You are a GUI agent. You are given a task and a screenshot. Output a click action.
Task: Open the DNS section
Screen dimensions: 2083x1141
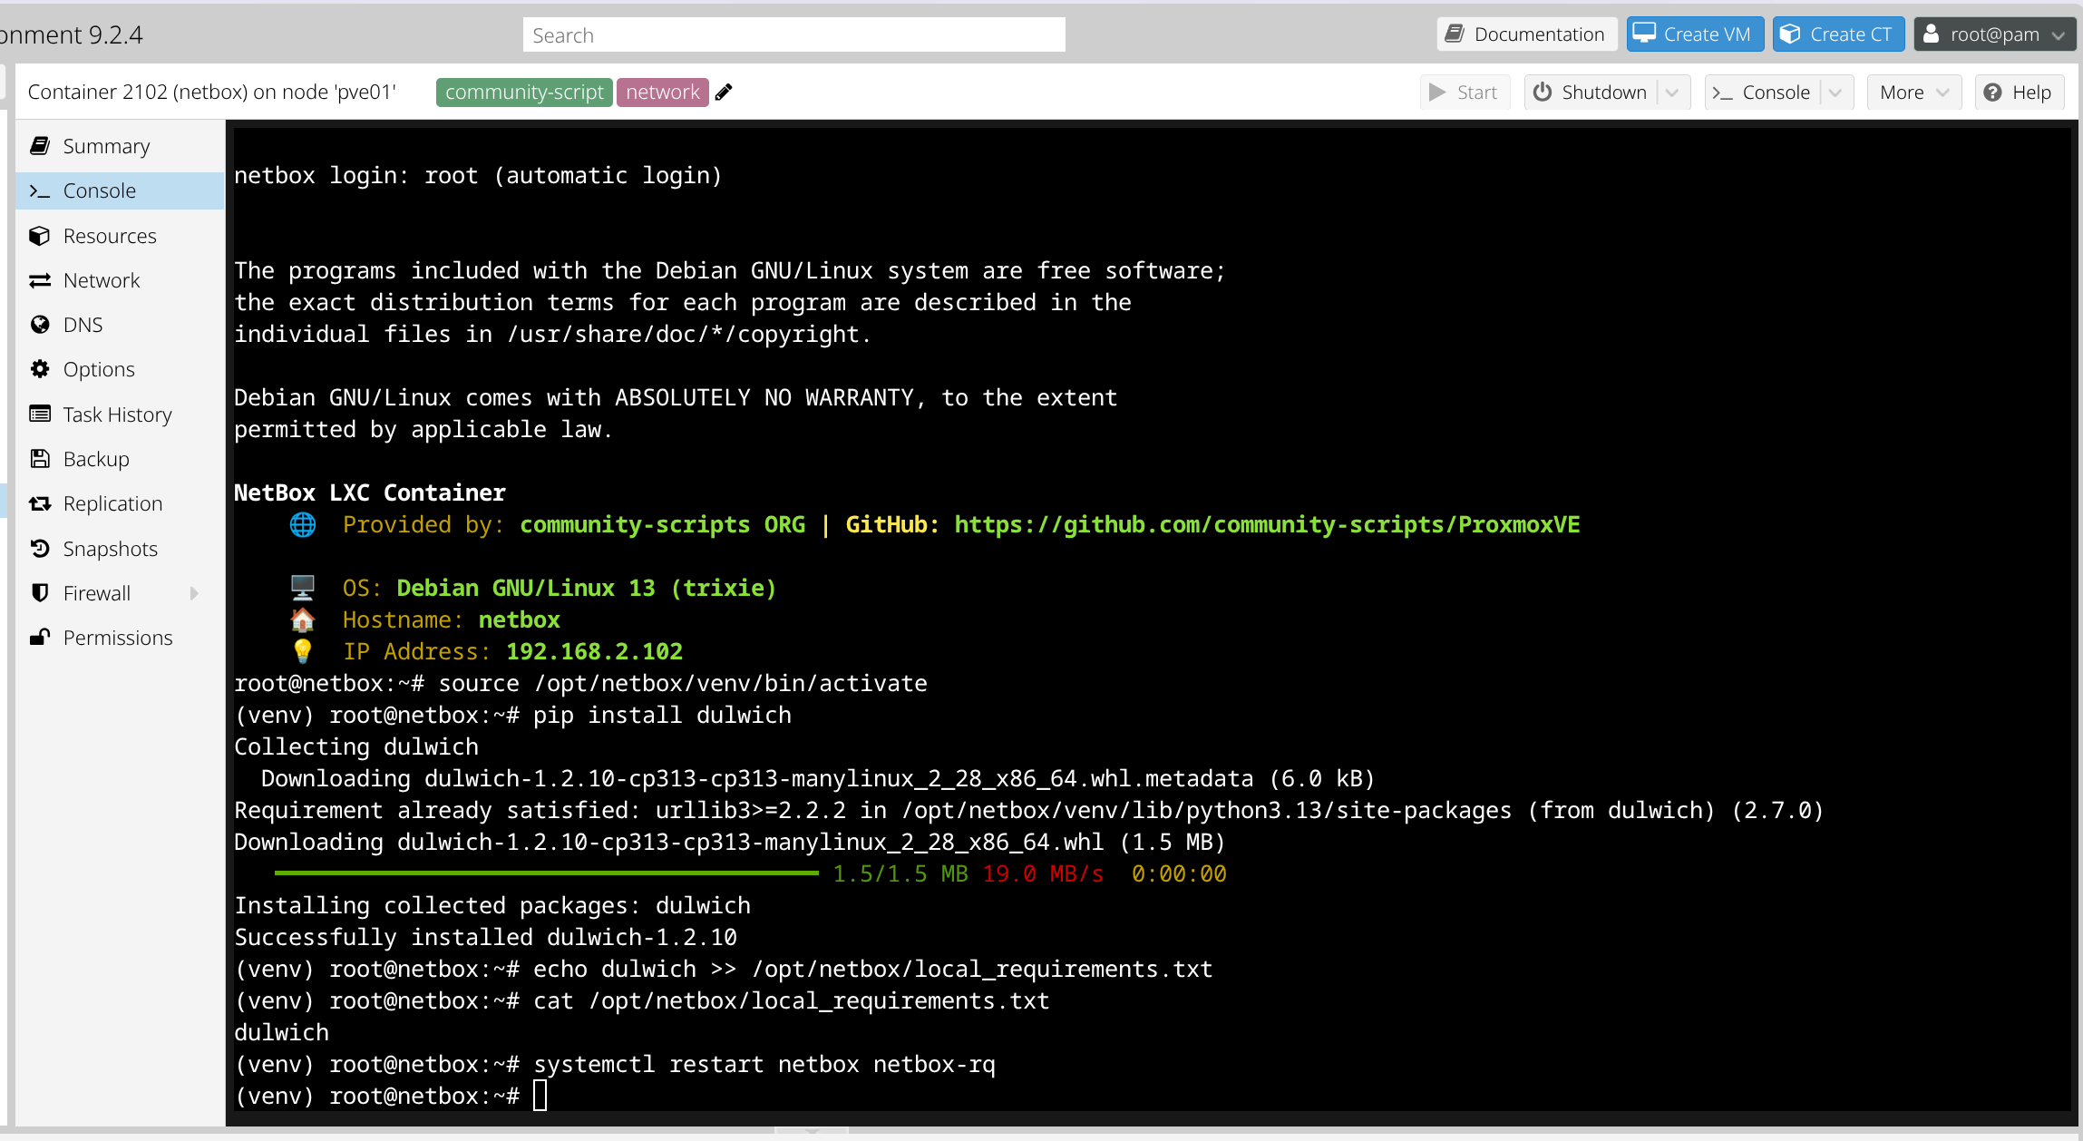[x=120, y=325]
